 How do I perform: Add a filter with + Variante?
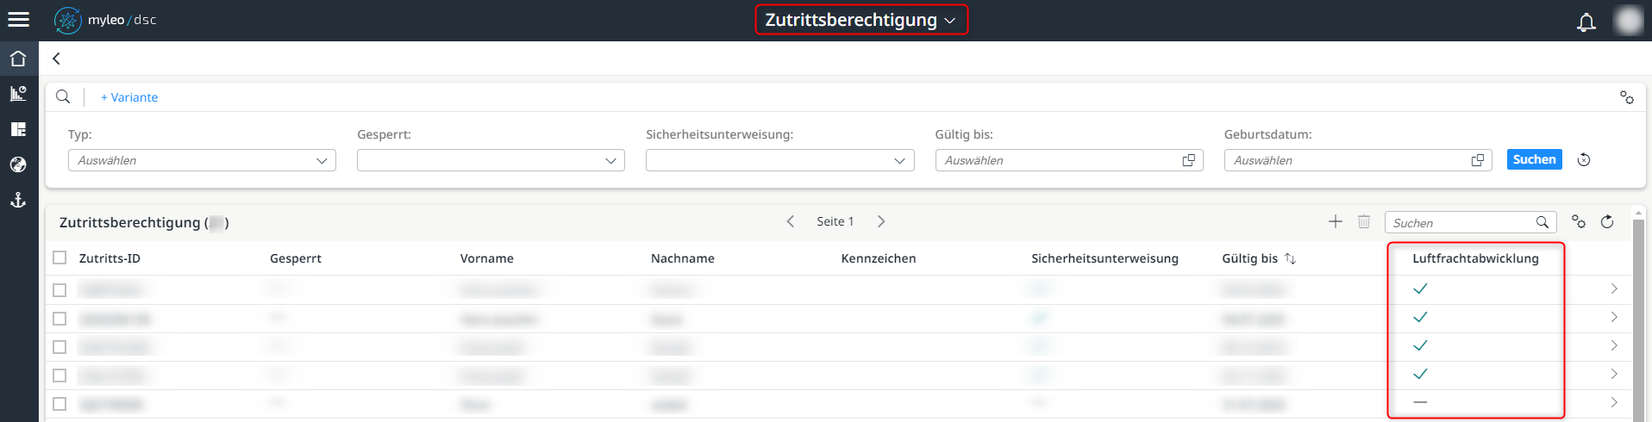pos(129,97)
